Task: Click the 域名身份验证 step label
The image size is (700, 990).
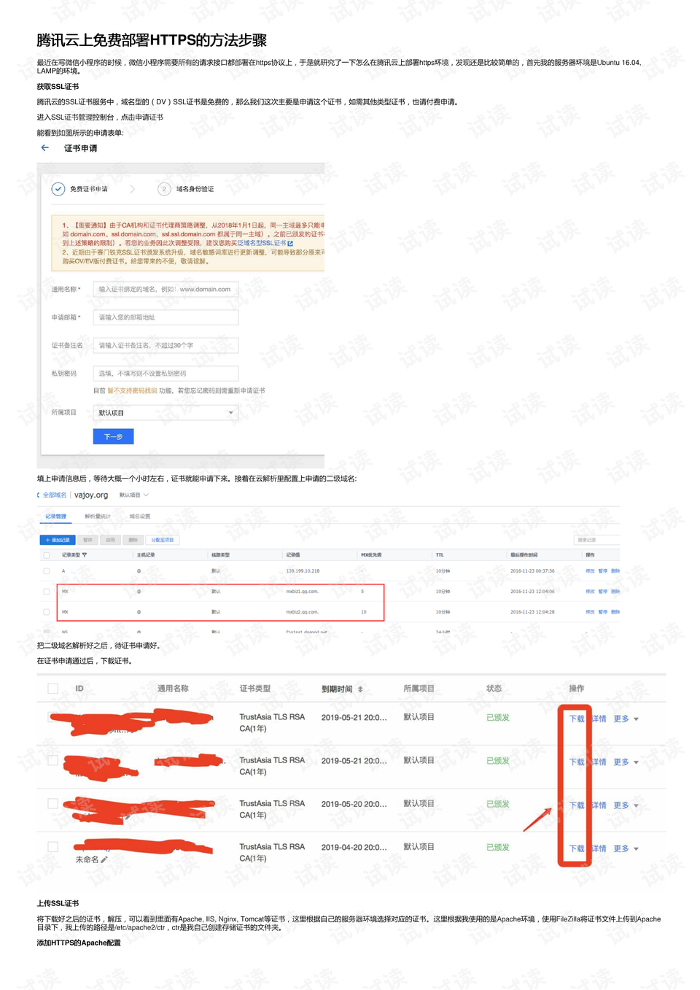Action: click(x=195, y=189)
